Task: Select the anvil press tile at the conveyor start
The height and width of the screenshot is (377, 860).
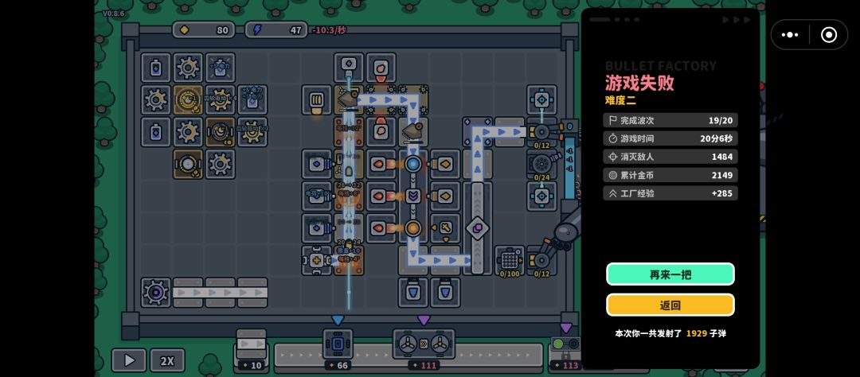Action: click(x=349, y=99)
